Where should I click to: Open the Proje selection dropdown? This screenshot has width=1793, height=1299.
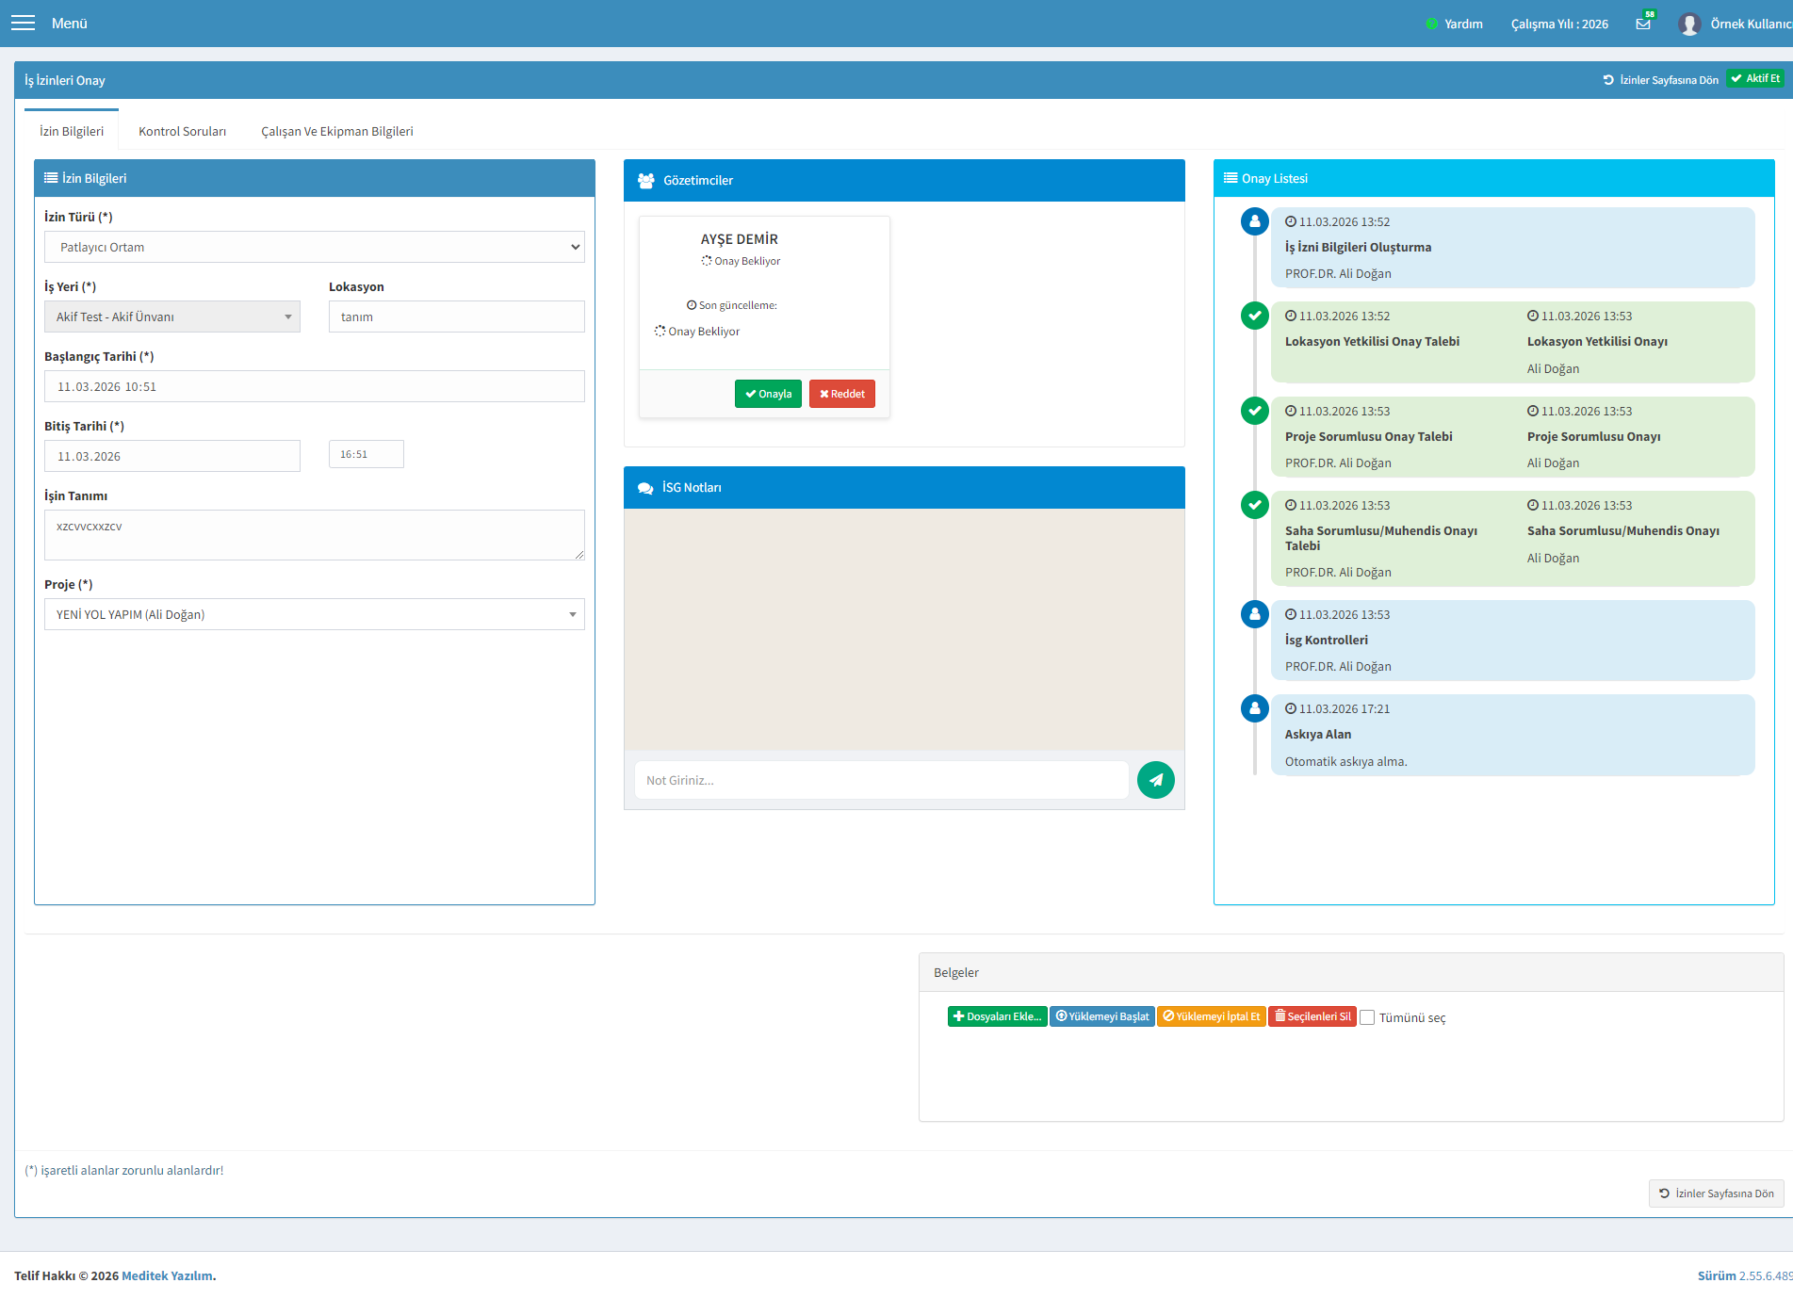(x=315, y=614)
